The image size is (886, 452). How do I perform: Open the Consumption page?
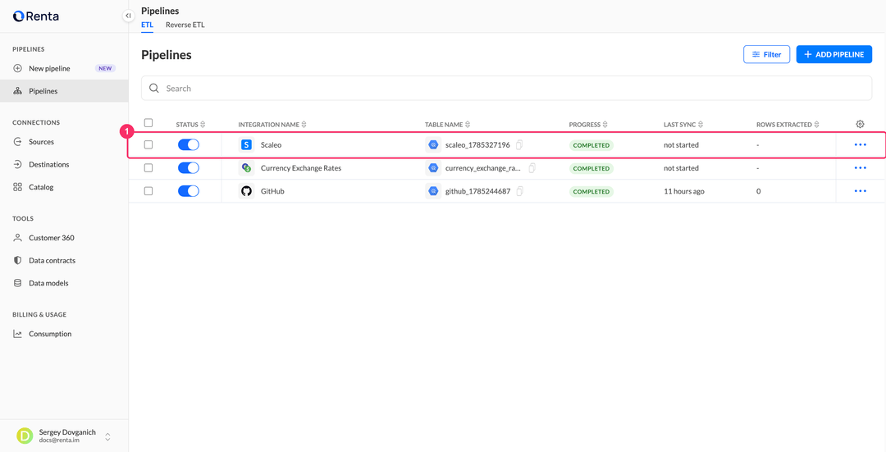(x=64, y=334)
